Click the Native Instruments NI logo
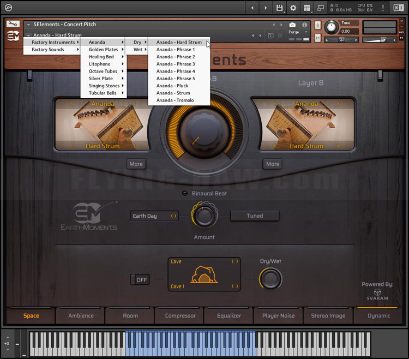Viewport: 409px width, 359px height. pos(399,8)
